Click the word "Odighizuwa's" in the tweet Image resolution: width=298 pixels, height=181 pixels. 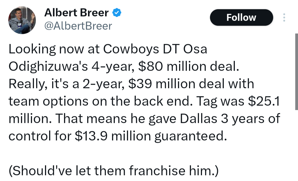coord(48,67)
